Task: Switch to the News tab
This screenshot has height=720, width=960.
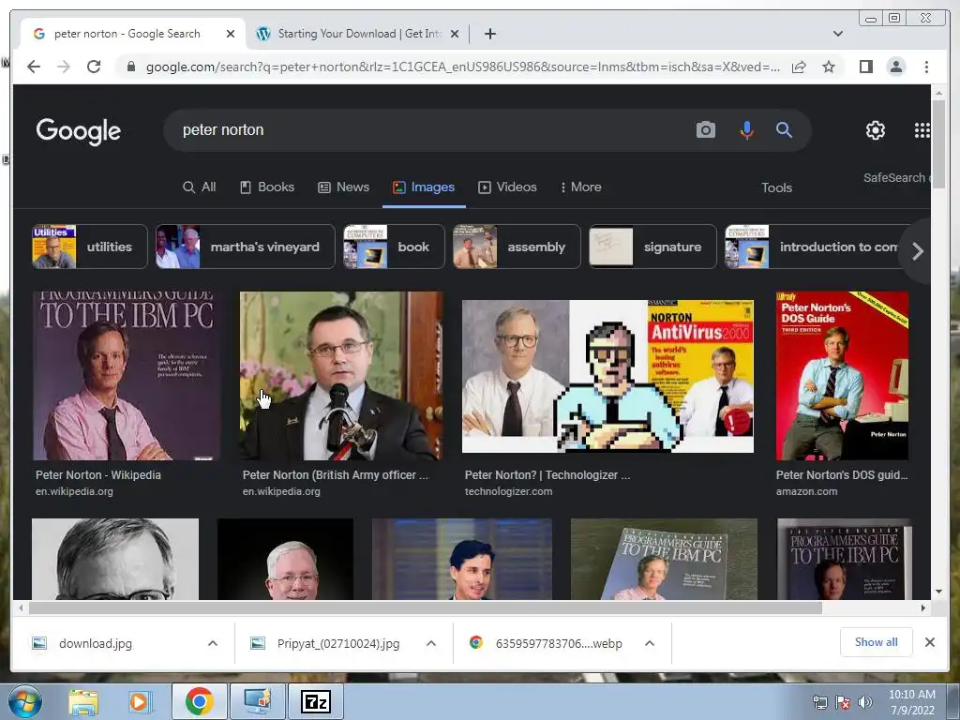Action: click(x=343, y=187)
